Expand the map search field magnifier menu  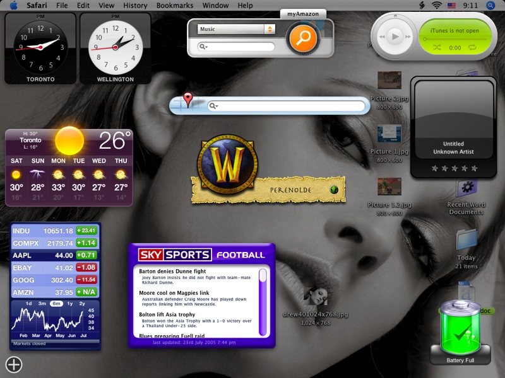pos(213,106)
